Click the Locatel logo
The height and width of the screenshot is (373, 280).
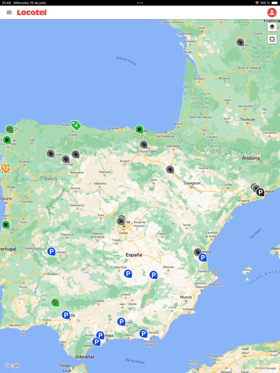[x=32, y=12]
